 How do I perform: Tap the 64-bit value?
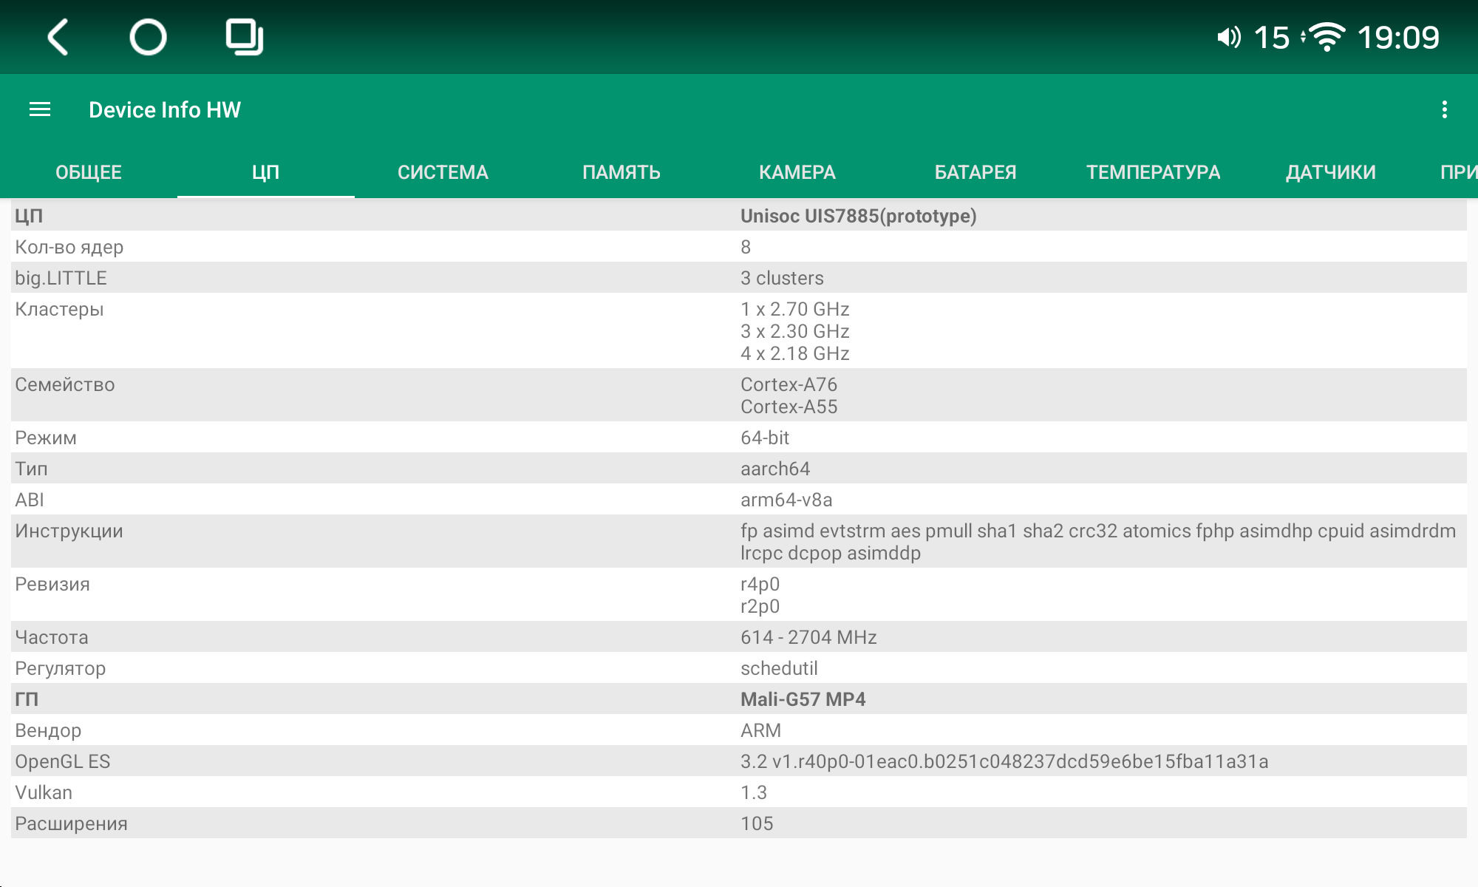point(765,438)
